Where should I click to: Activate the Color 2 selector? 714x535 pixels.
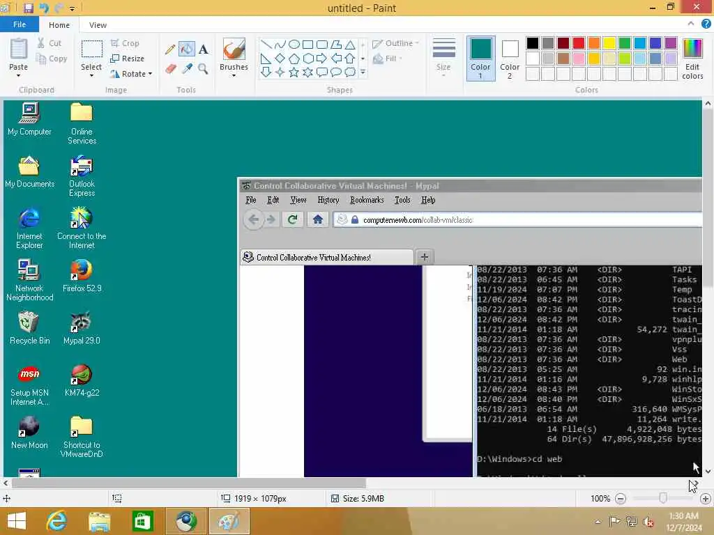[x=510, y=59]
